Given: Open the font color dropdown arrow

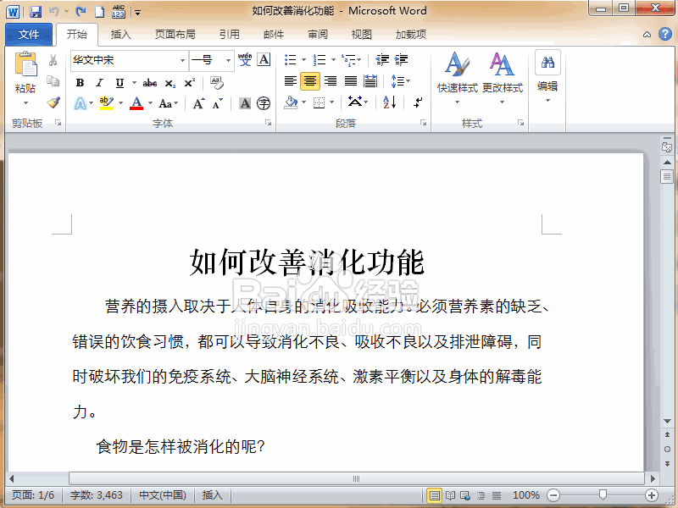Looking at the screenshot, I should pos(150,102).
